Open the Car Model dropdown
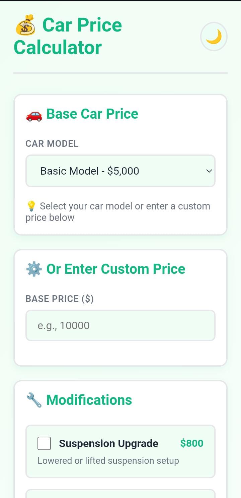Screen dimensions: 241x498 pos(120,171)
